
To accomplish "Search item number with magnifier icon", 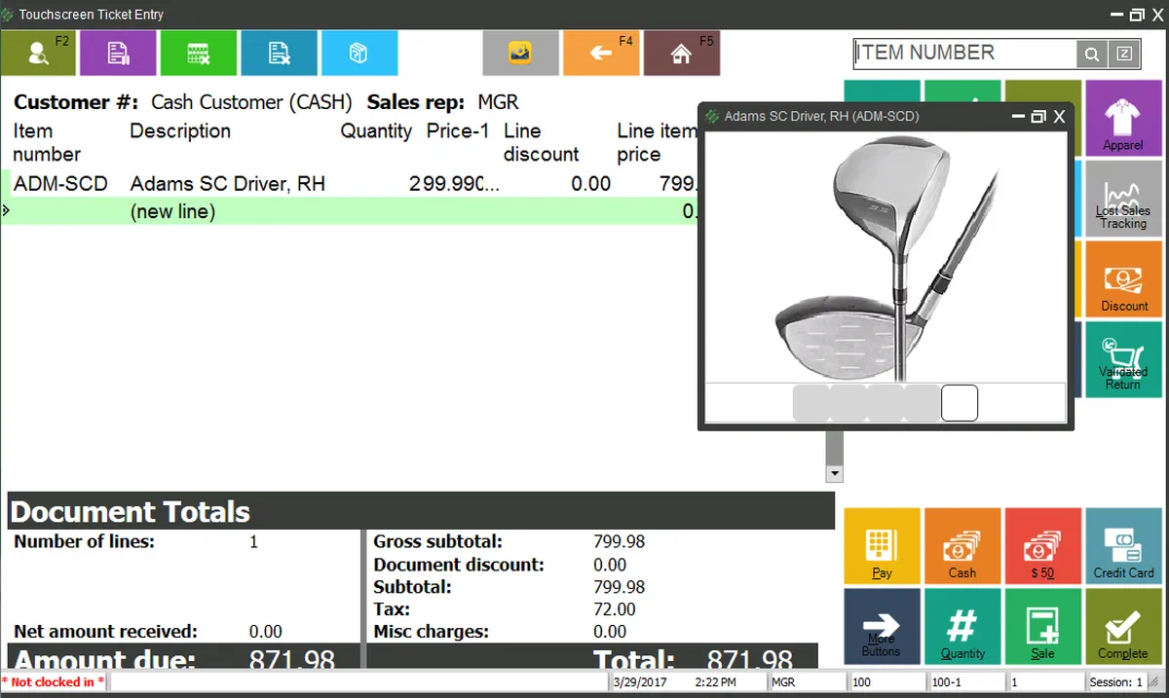I will pyautogui.click(x=1092, y=55).
